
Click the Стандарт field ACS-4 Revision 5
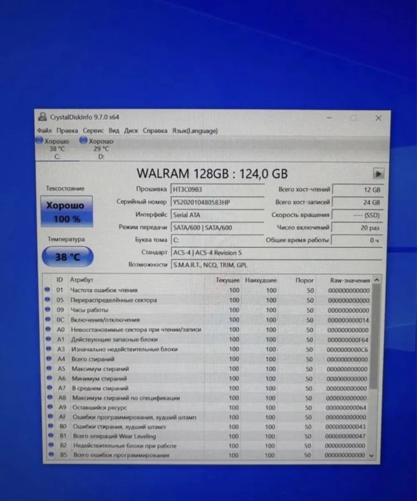click(x=276, y=253)
